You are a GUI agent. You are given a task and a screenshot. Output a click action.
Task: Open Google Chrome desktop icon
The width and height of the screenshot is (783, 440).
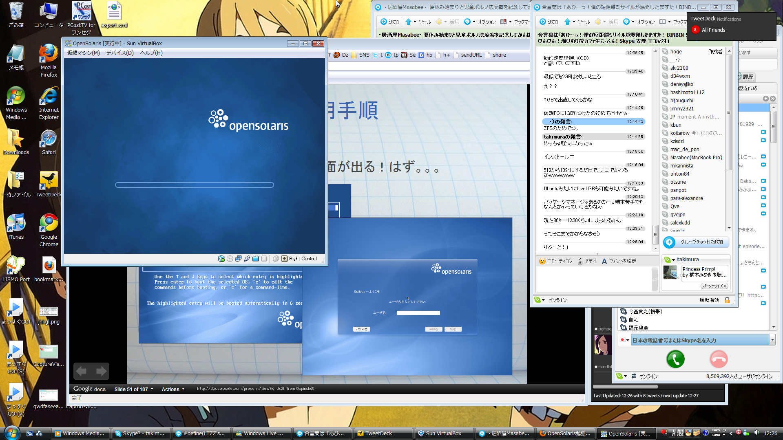click(49, 230)
